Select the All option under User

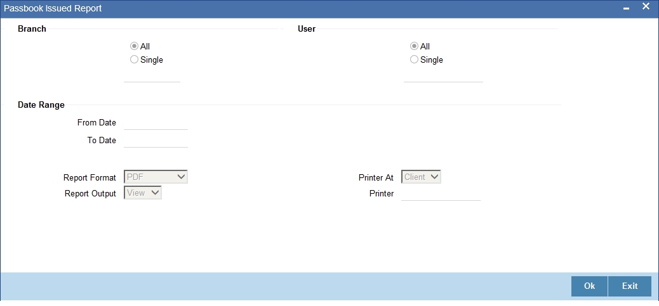[414, 46]
